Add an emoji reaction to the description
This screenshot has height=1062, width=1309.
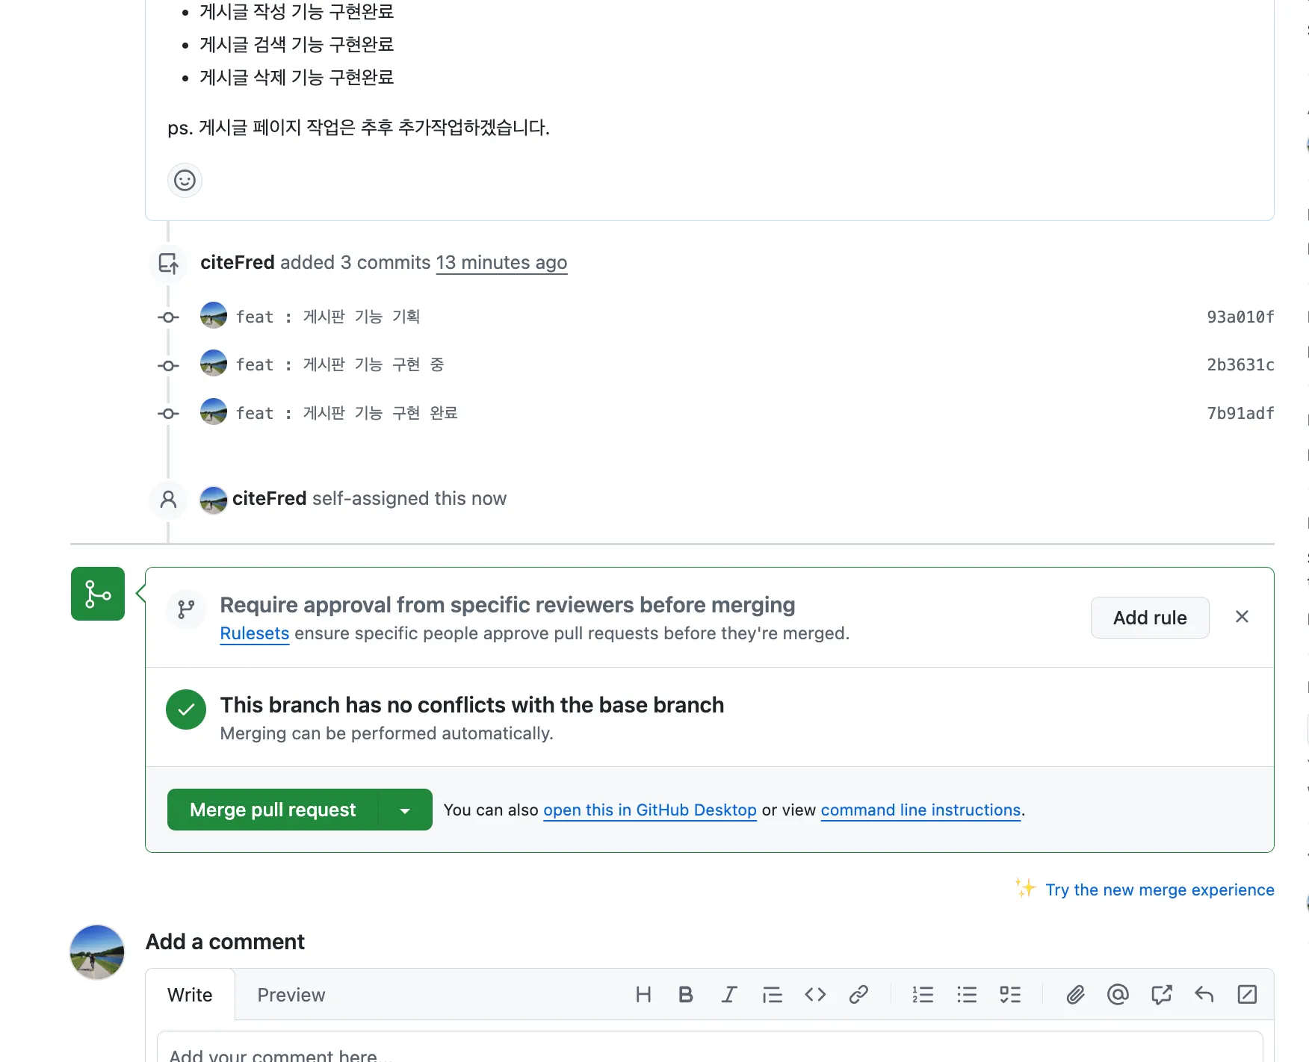[x=185, y=180]
